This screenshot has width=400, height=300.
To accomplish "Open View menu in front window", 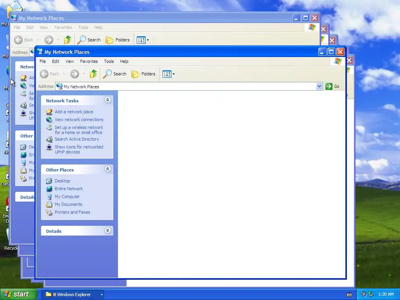I will tap(70, 61).
